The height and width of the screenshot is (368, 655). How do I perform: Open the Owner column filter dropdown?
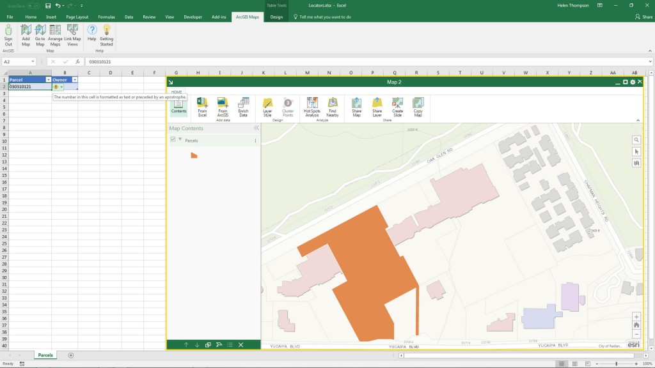click(x=74, y=80)
